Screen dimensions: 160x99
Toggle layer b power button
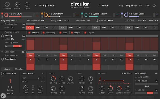(42, 14)
